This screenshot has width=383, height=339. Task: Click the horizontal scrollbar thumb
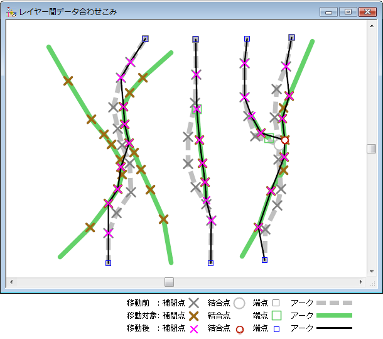pos(169,282)
